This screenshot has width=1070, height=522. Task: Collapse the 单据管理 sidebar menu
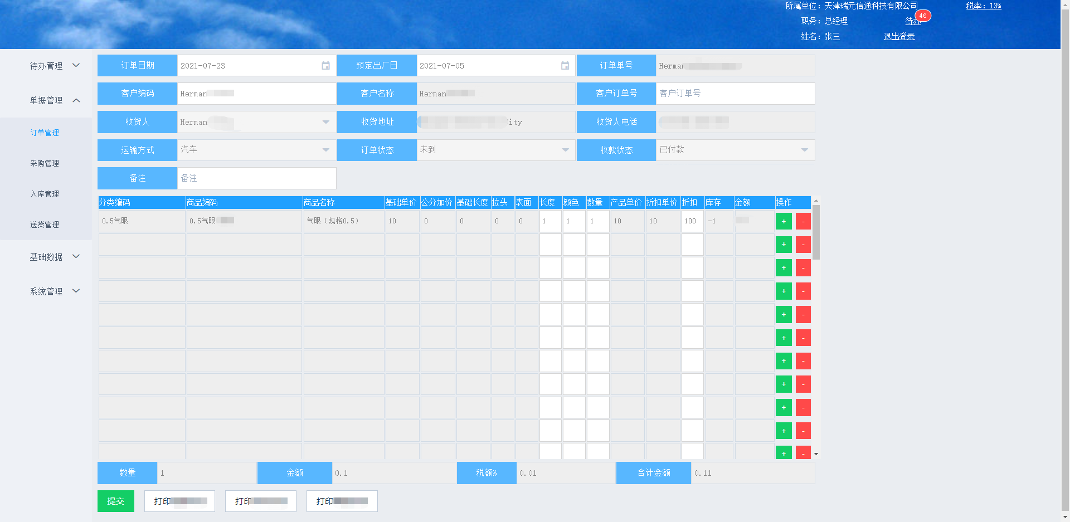pos(54,100)
